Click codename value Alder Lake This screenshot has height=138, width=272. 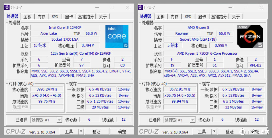[49, 34]
